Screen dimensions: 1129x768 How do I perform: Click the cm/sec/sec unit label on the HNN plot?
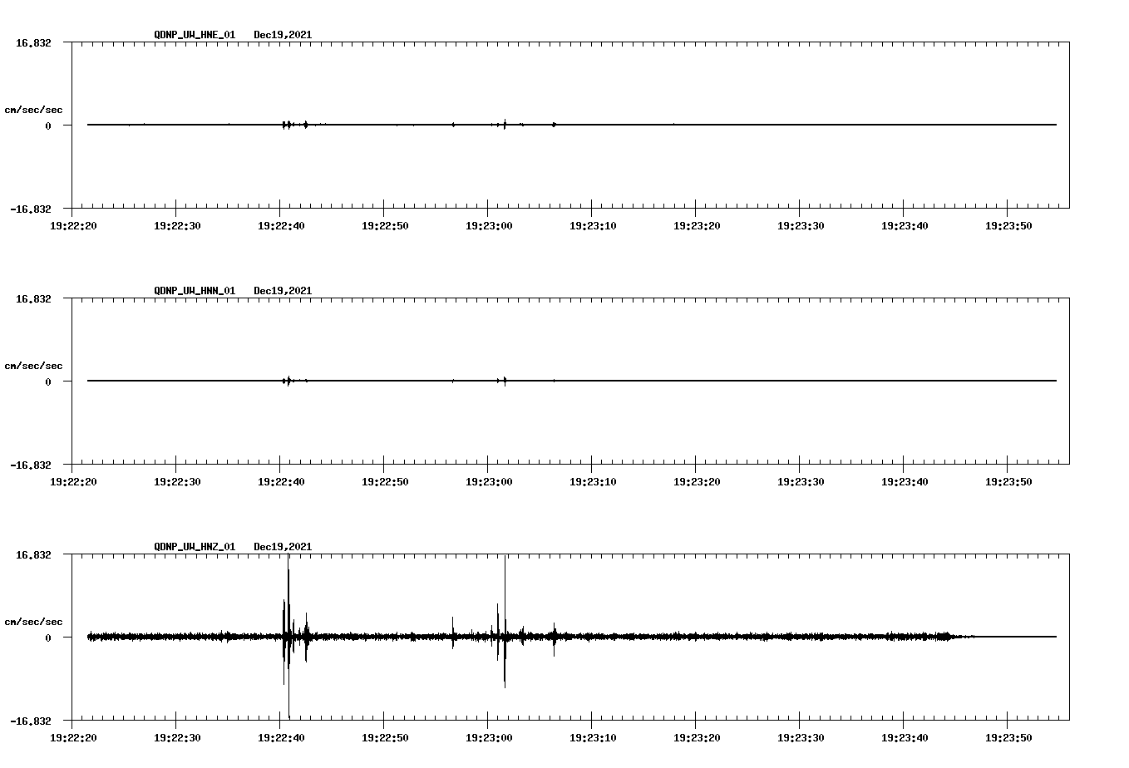tap(33, 367)
